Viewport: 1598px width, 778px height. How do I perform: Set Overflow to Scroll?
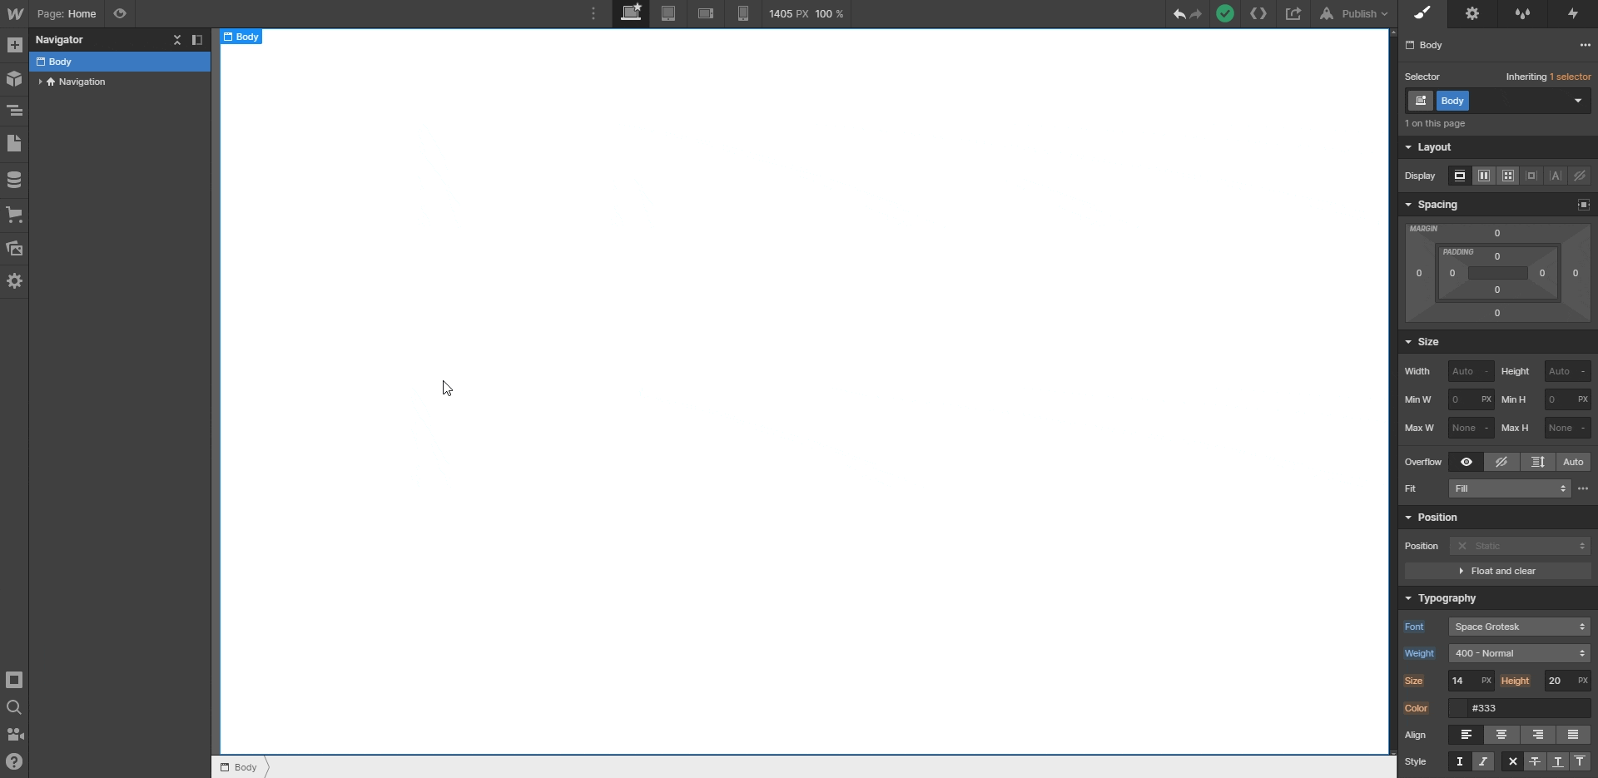(1537, 462)
